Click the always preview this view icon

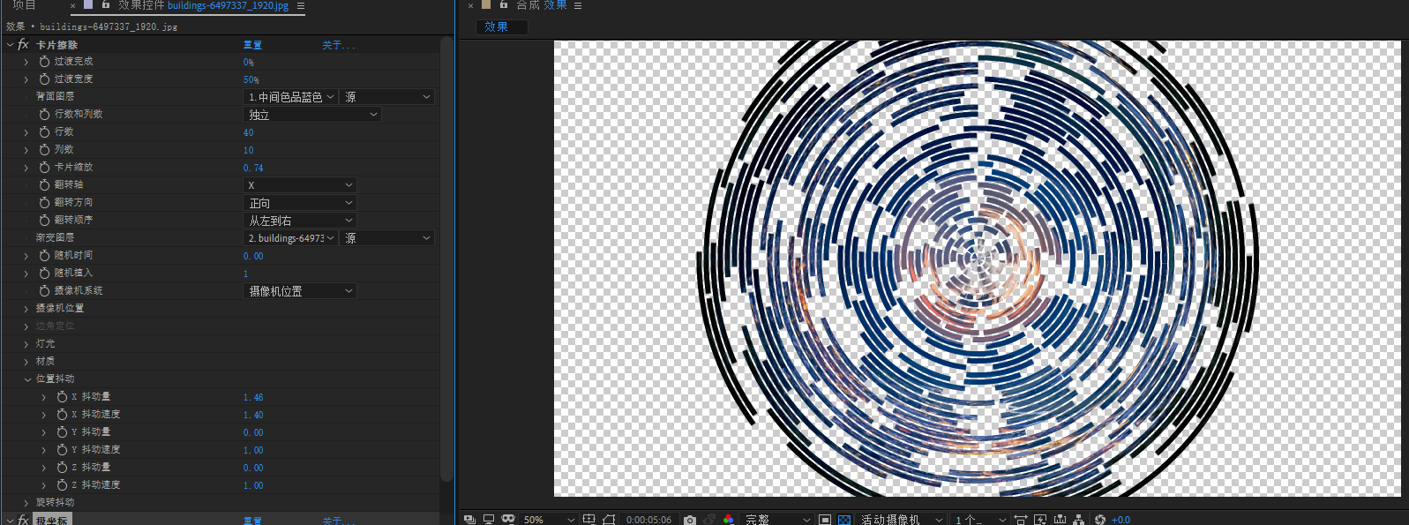click(469, 520)
